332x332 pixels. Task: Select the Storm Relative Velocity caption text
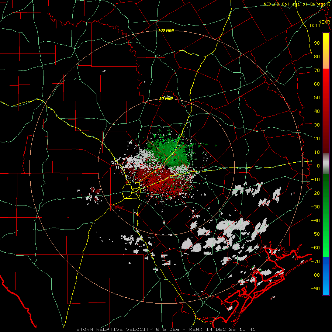[166, 329]
